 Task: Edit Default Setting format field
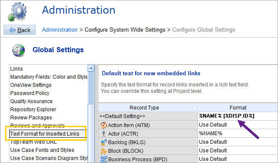(x=238, y=116)
